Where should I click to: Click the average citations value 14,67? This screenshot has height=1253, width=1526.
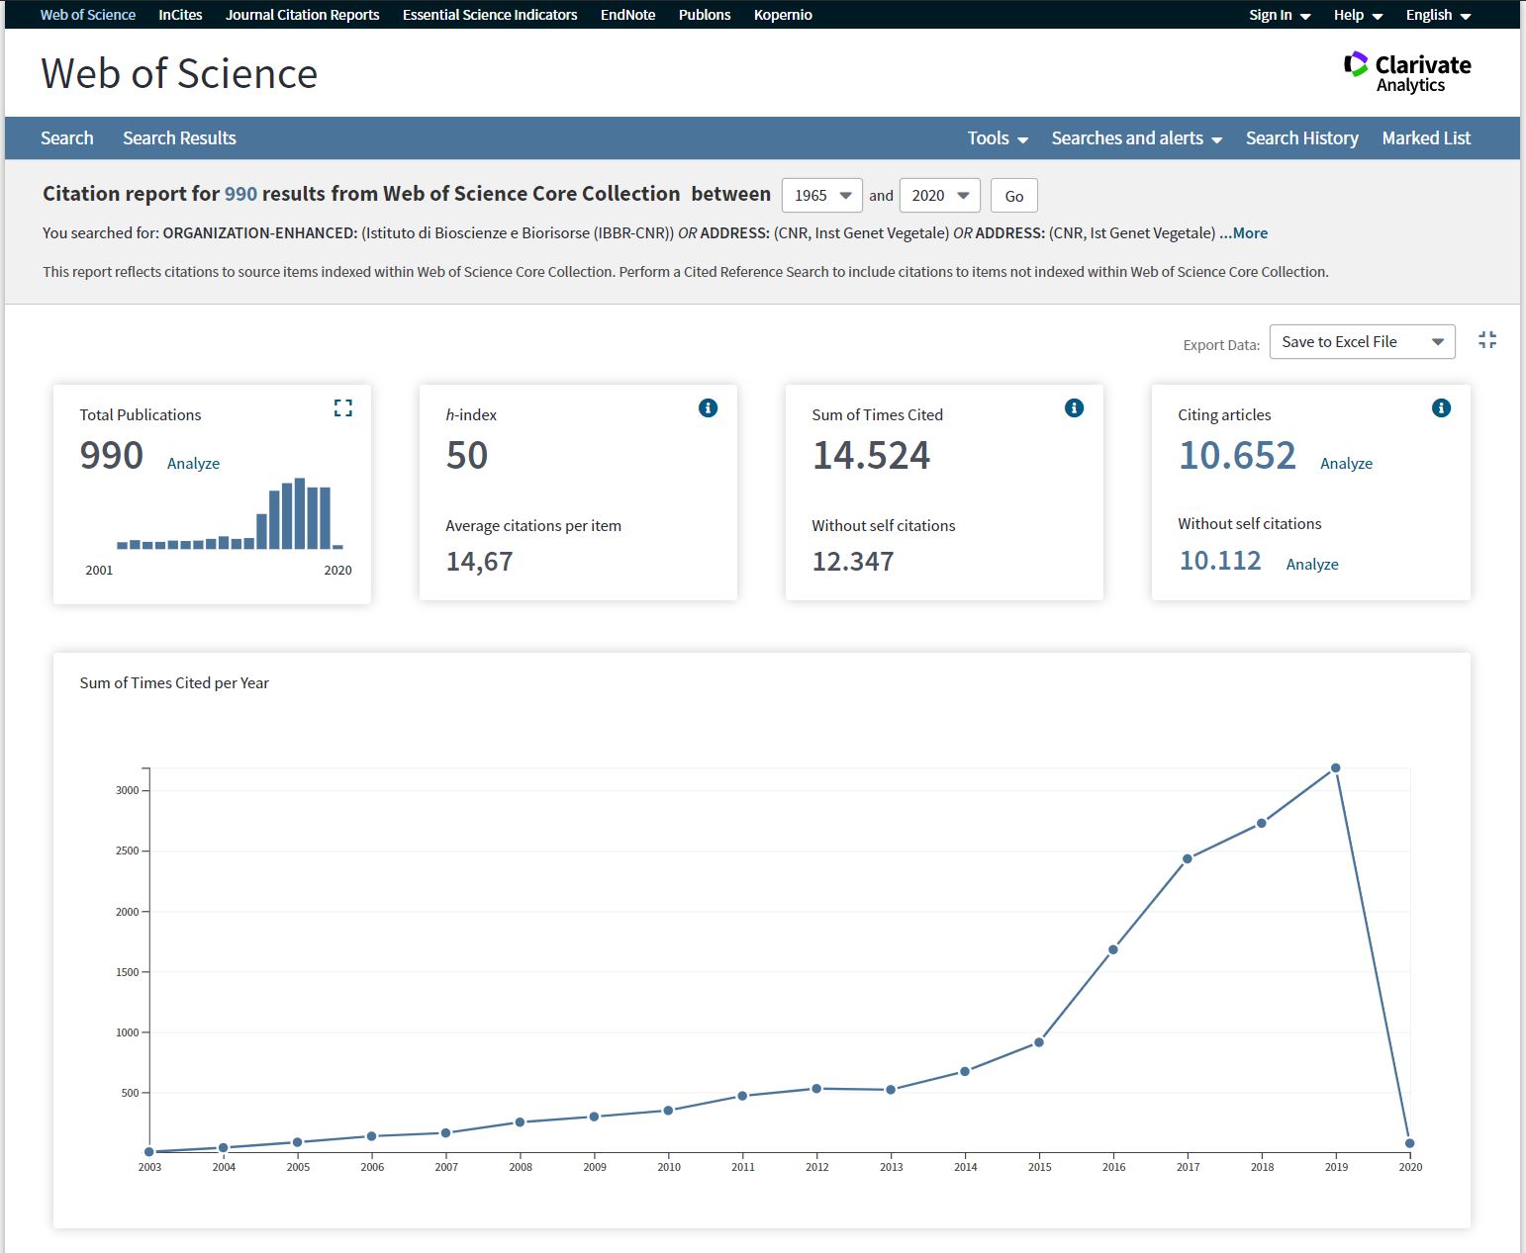point(479,562)
